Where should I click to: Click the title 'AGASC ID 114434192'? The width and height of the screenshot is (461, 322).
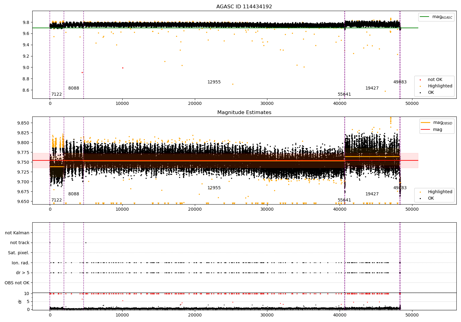(x=244, y=7)
